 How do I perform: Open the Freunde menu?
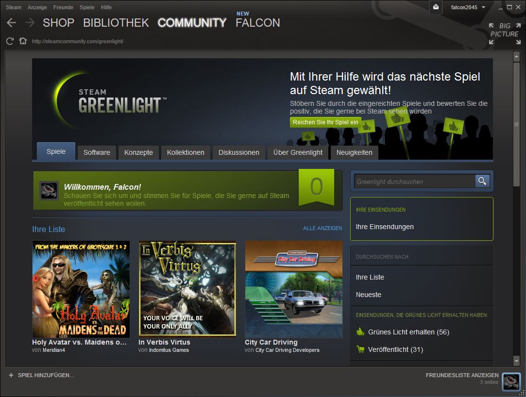tap(63, 7)
